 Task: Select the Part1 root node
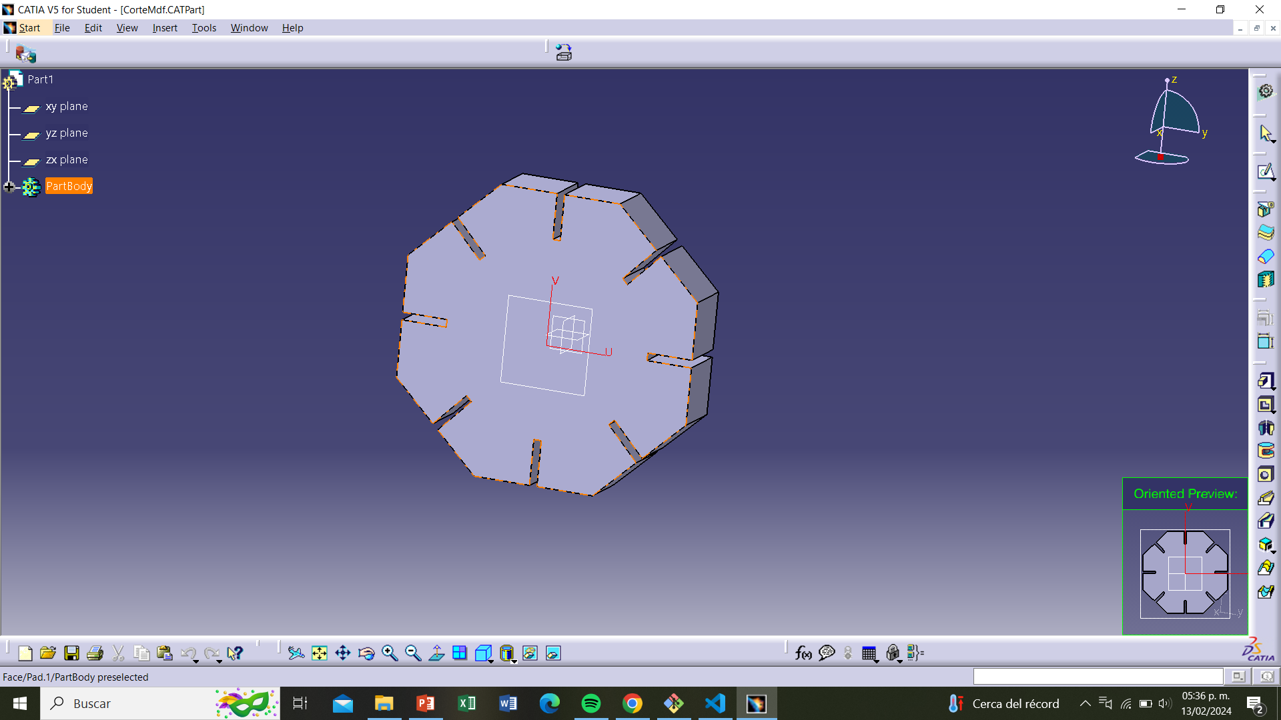40,79
